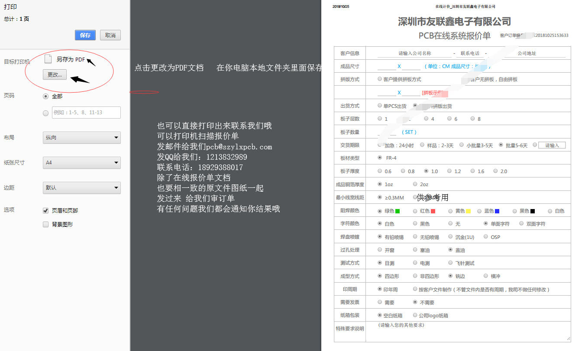Select the 需要 invoice radio button
The image size is (585, 351).
tap(380, 302)
